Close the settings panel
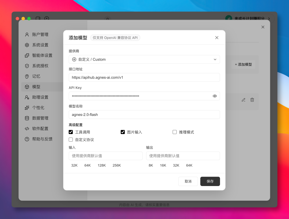Screen dimensions: 289x219 tap(263, 27)
